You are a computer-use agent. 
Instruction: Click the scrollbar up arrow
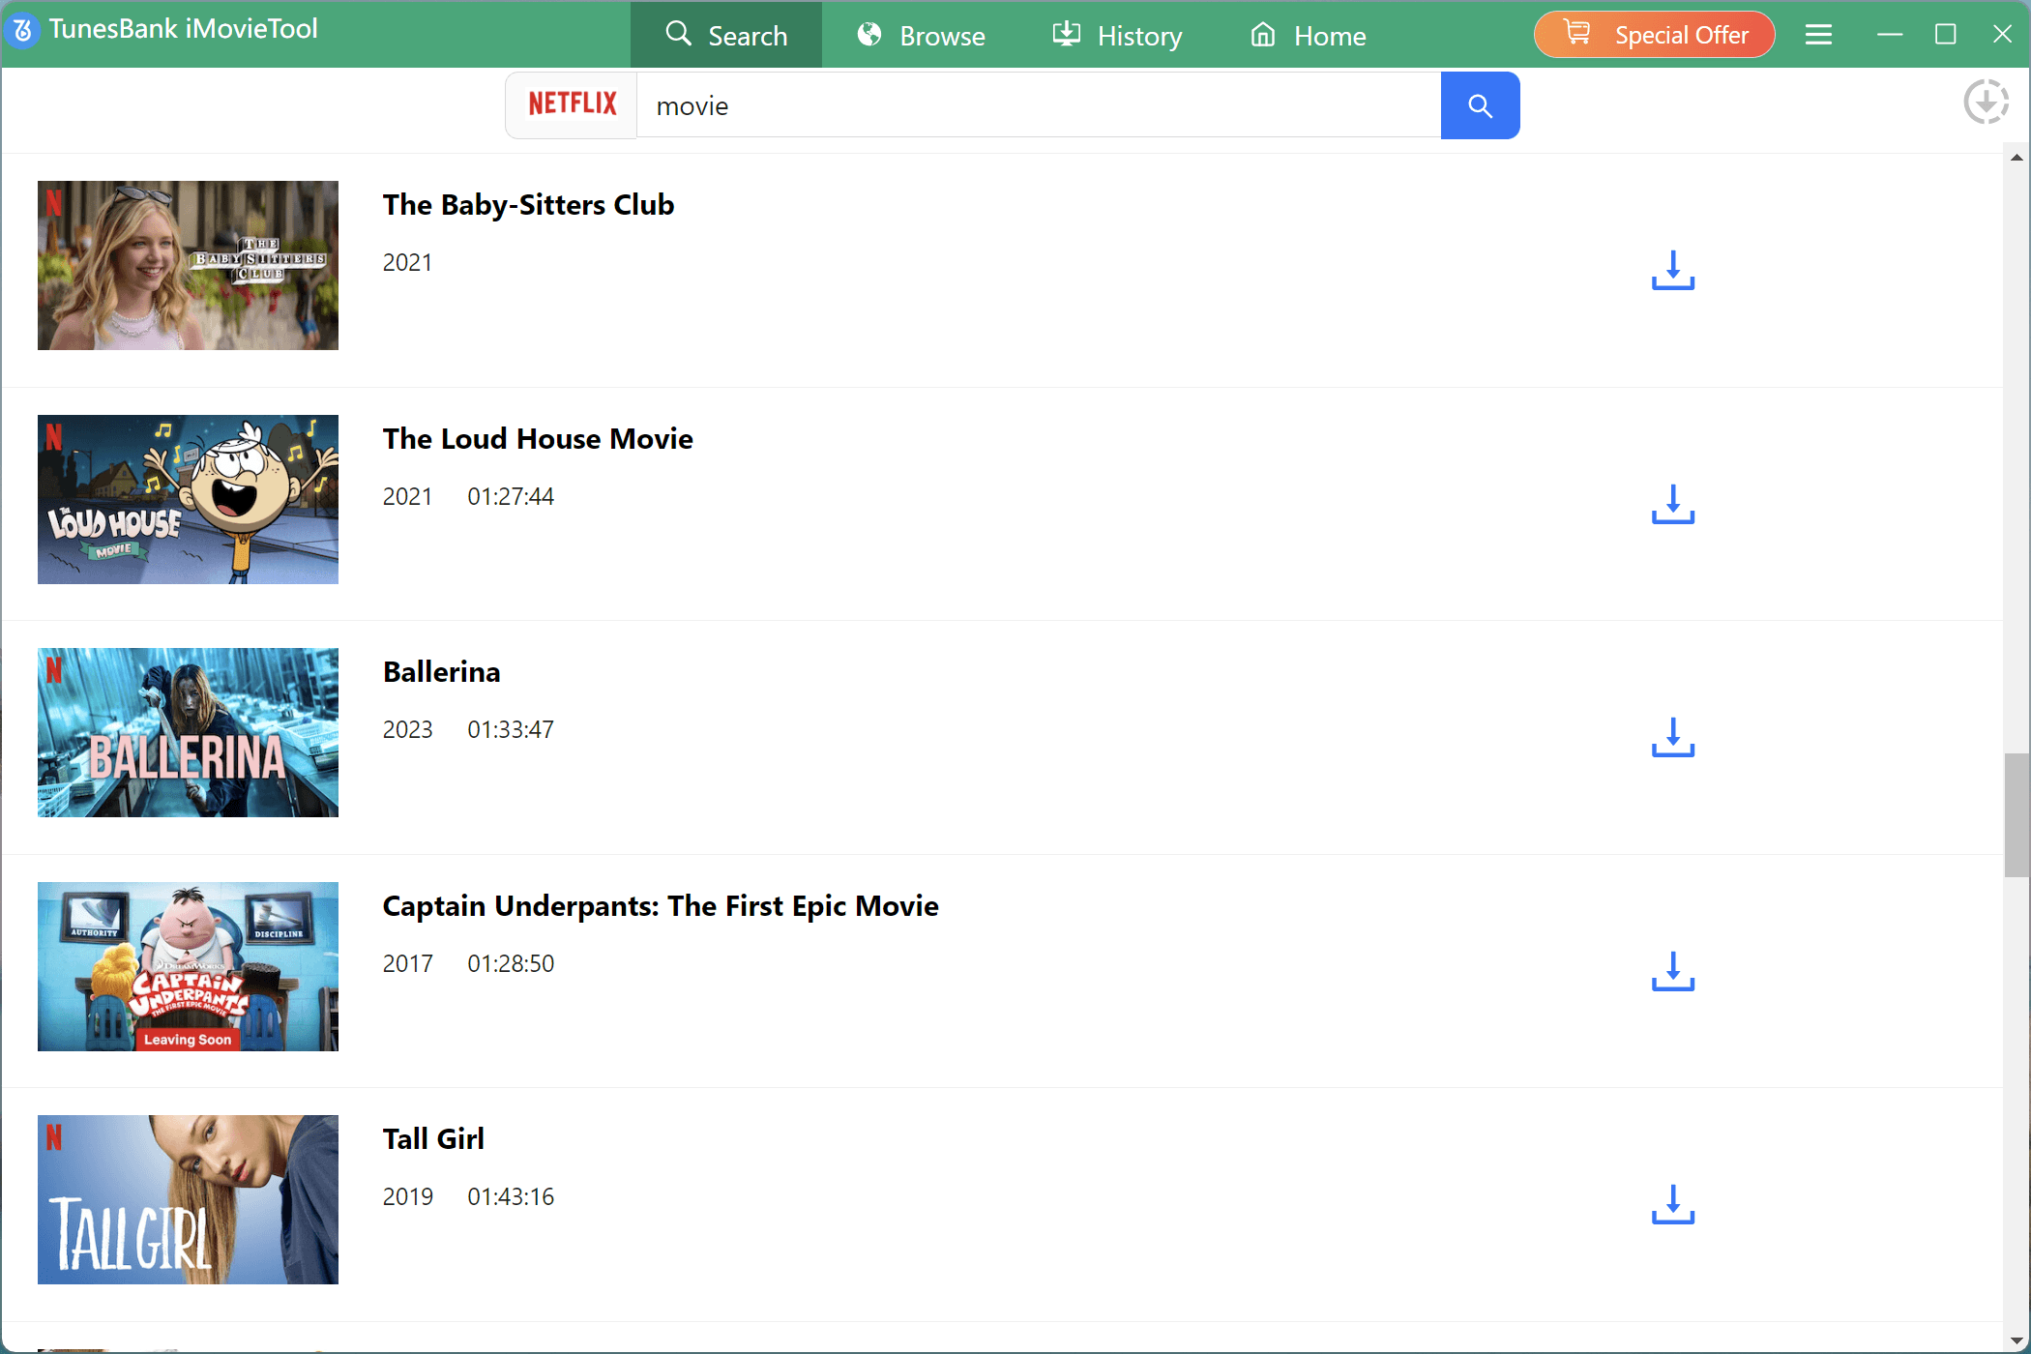[x=2016, y=158]
